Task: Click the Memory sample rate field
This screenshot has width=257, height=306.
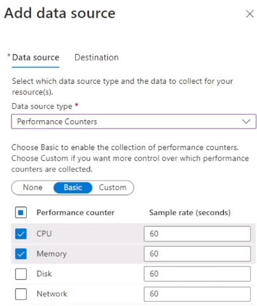Action: pos(197,254)
